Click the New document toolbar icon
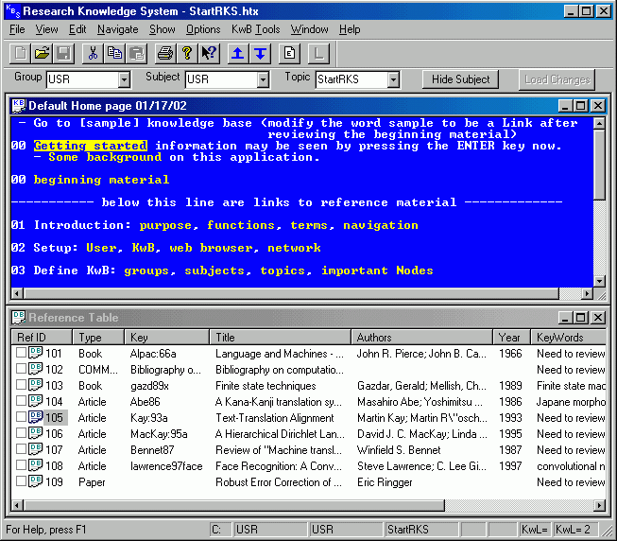Viewport: 617px width, 541px height. tap(20, 53)
